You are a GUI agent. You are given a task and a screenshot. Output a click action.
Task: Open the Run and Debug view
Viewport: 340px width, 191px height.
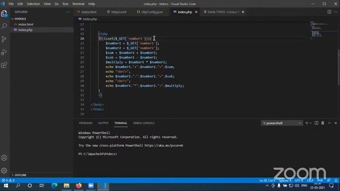(x=4, y=52)
